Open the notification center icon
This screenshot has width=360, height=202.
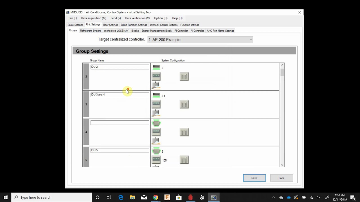[x=353, y=197]
